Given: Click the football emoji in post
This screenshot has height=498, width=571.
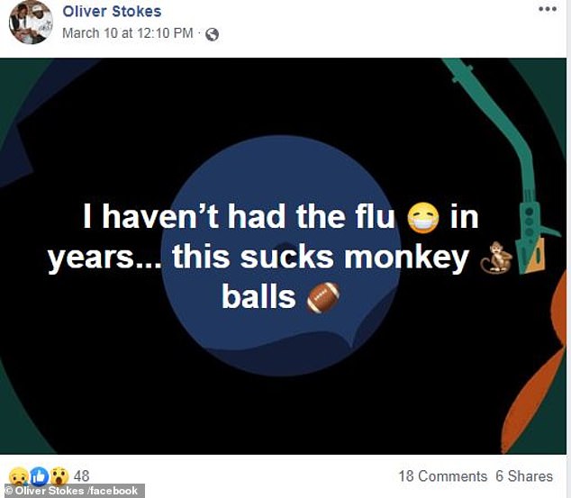Looking at the screenshot, I should point(322,296).
